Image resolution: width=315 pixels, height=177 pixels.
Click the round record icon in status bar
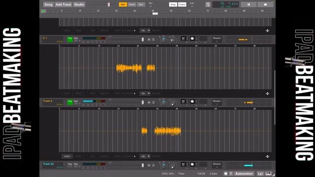(x=225, y=174)
